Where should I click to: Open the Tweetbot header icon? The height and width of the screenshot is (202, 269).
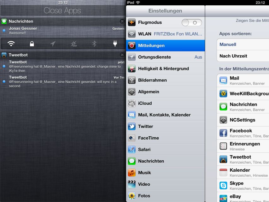[4, 55]
